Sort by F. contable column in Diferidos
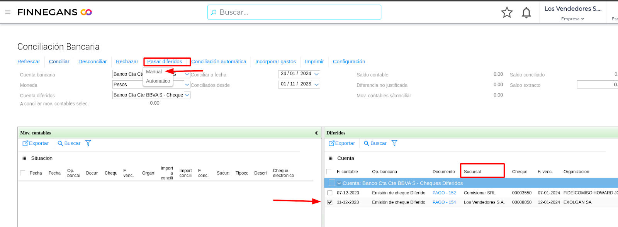The height and width of the screenshot is (227, 618). pyautogui.click(x=347, y=171)
